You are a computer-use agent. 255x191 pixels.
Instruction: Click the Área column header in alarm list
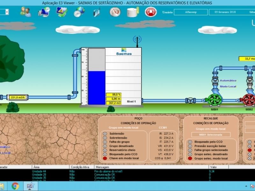point(37,167)
